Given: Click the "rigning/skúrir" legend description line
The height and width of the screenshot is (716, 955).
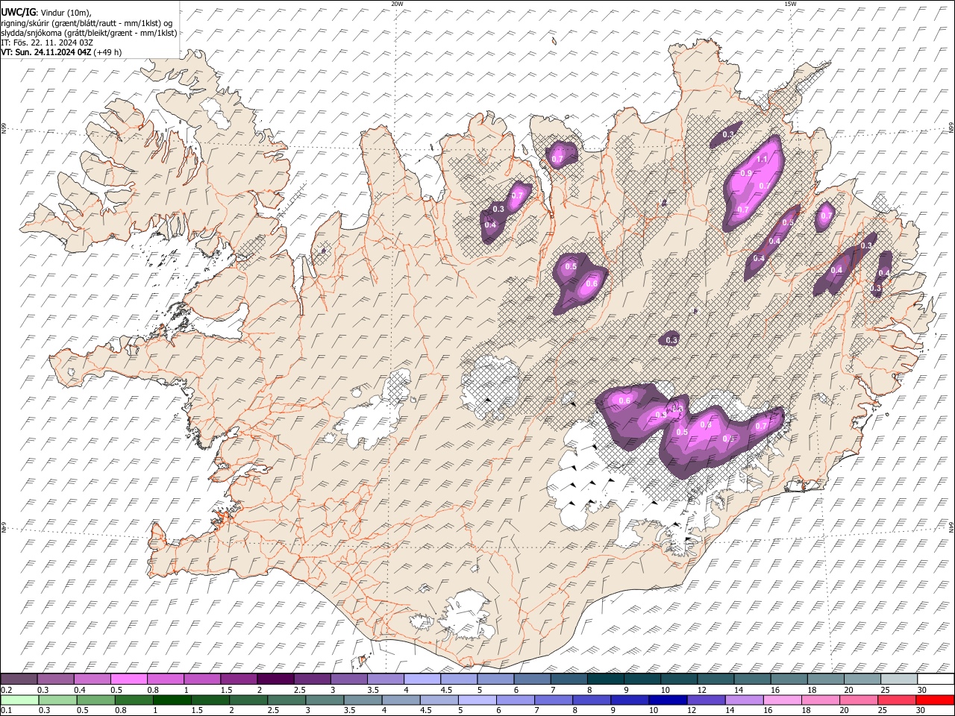Looking at the screenshot, I should (87, 22).
